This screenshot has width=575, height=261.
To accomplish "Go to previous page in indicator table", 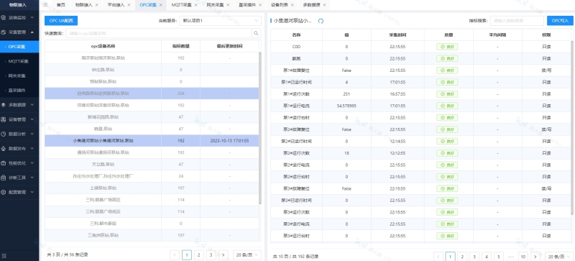I will 438,256.
